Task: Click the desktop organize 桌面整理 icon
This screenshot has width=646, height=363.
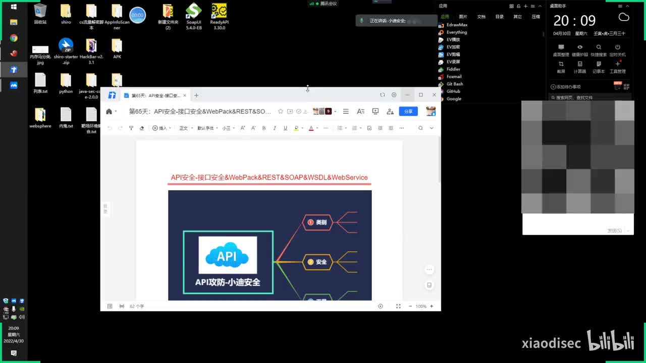Action: coord(561,50)
